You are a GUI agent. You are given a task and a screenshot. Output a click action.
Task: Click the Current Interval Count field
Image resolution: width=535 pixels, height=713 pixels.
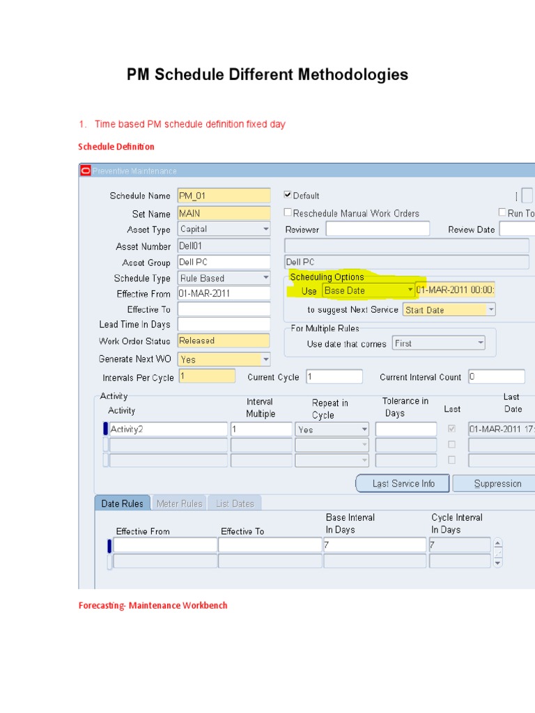(497, 377)
